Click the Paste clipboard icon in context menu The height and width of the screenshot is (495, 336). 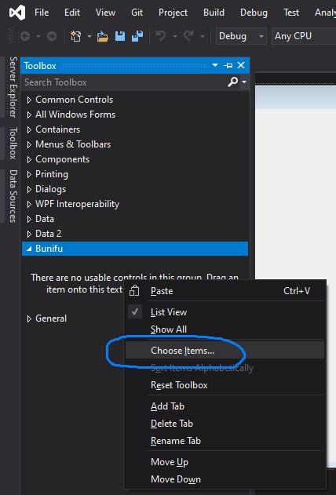tap(134, 291)
